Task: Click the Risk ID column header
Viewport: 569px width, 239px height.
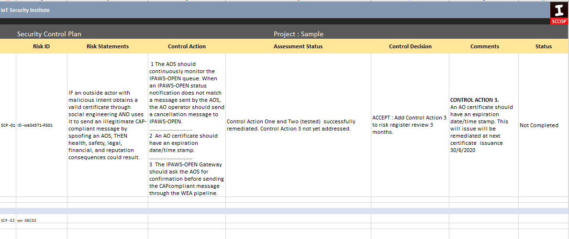Action: (41, 46)
